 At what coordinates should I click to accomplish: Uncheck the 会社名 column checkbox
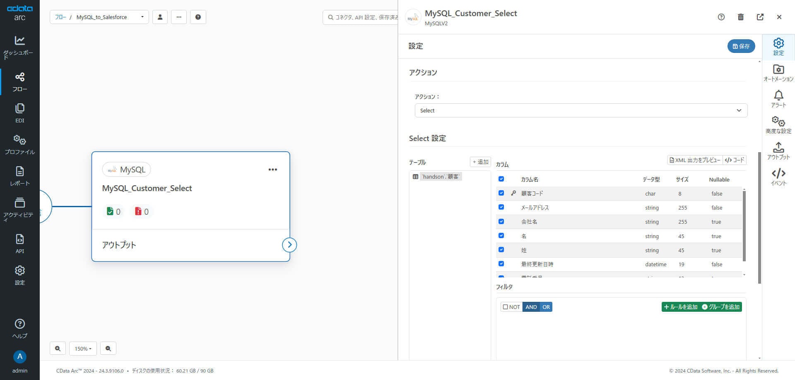[x=501, y=222]
